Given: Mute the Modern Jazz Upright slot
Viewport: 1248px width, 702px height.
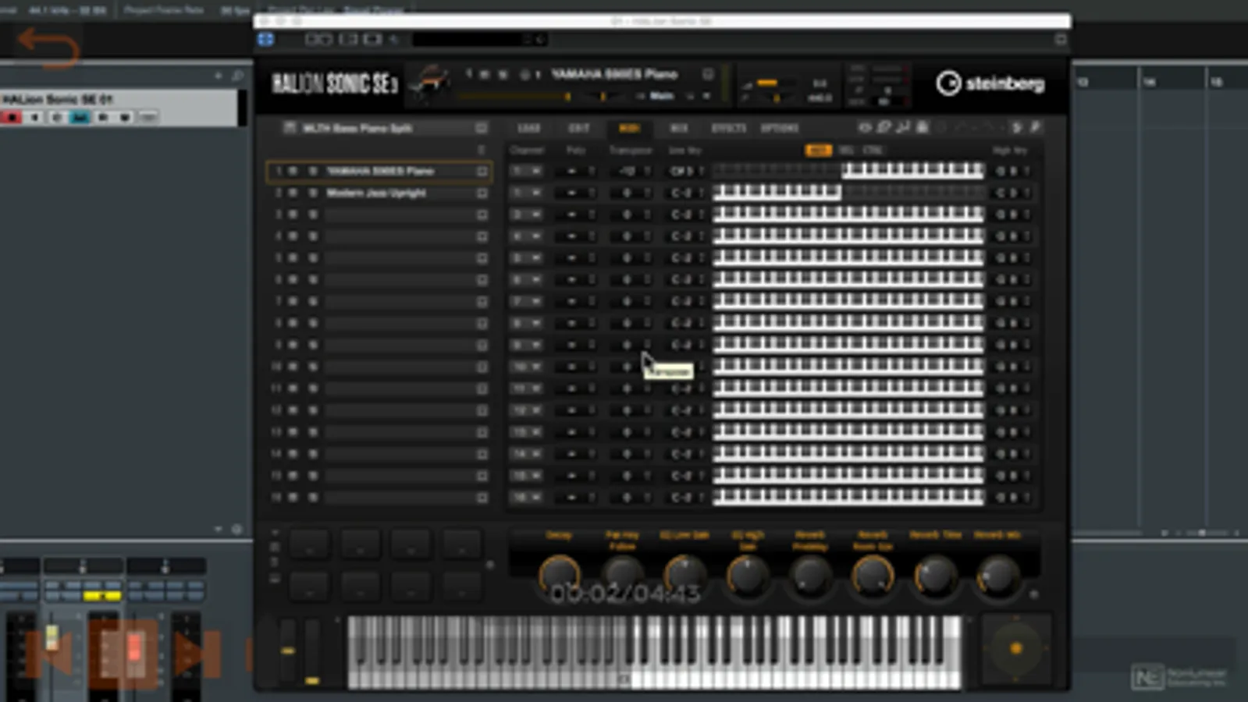Looking at the screenshot, I should (293, 193).
